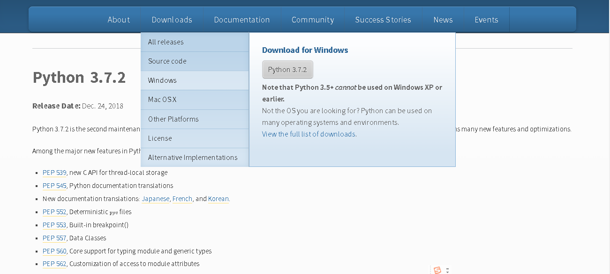Screen dimensions: 610x274
Task: Open Other Platforms from Downloads submenu
Action: pos(173,119)
